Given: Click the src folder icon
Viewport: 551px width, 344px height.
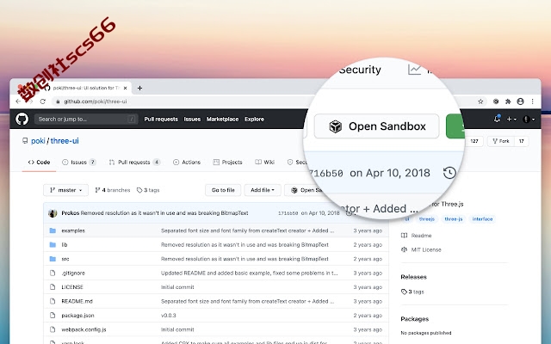Looking at the screenshot, I should tap(53, 259).
